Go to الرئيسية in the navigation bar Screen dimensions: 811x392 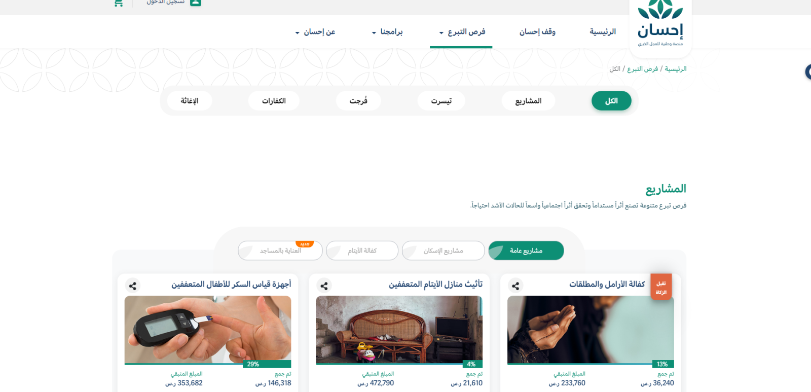[603, 32]
